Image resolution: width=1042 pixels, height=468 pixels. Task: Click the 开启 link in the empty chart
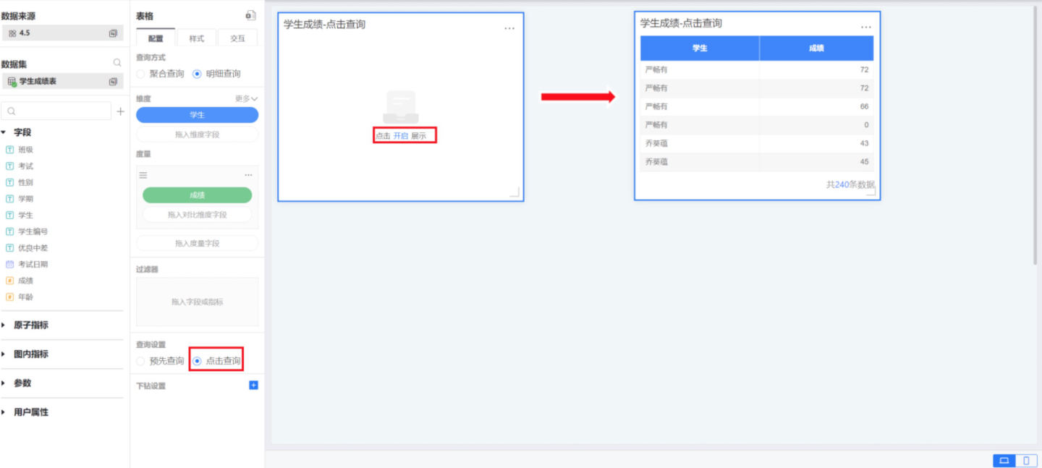pyautogui.click(x=401, y=136)
